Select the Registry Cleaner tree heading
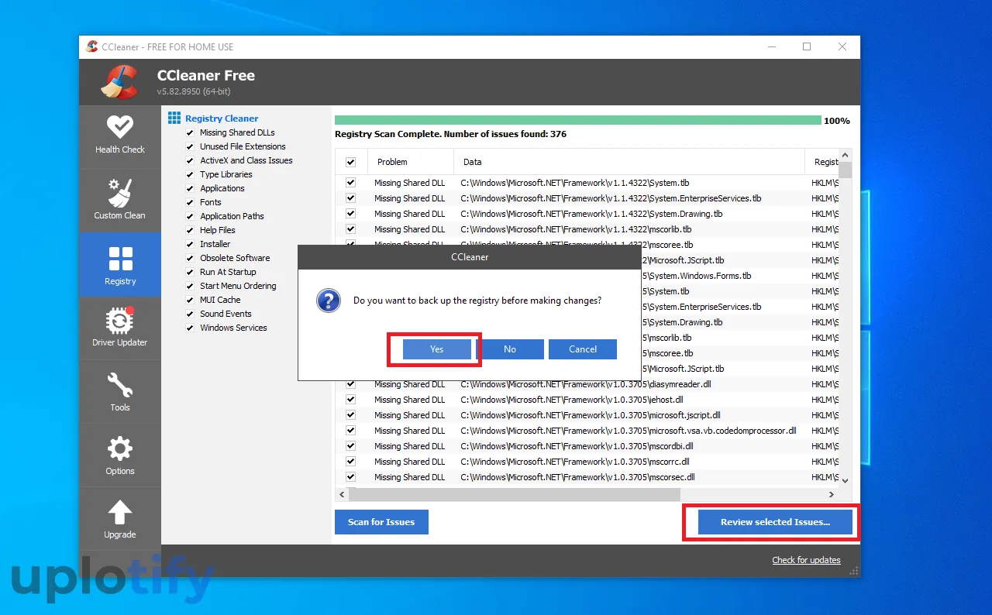The height and width of the screenshot is (615, 992). [222, 119]
